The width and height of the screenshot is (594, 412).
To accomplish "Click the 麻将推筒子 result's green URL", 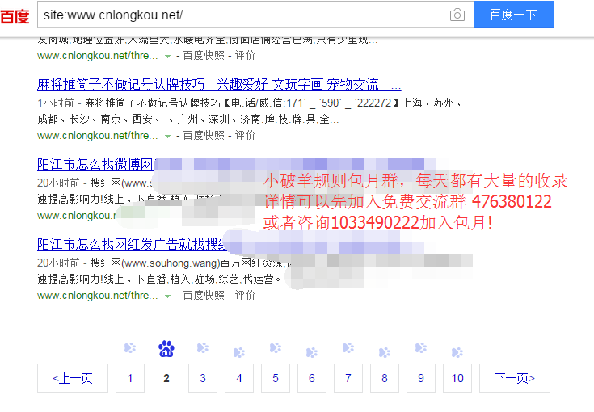I will pos(97,136).
